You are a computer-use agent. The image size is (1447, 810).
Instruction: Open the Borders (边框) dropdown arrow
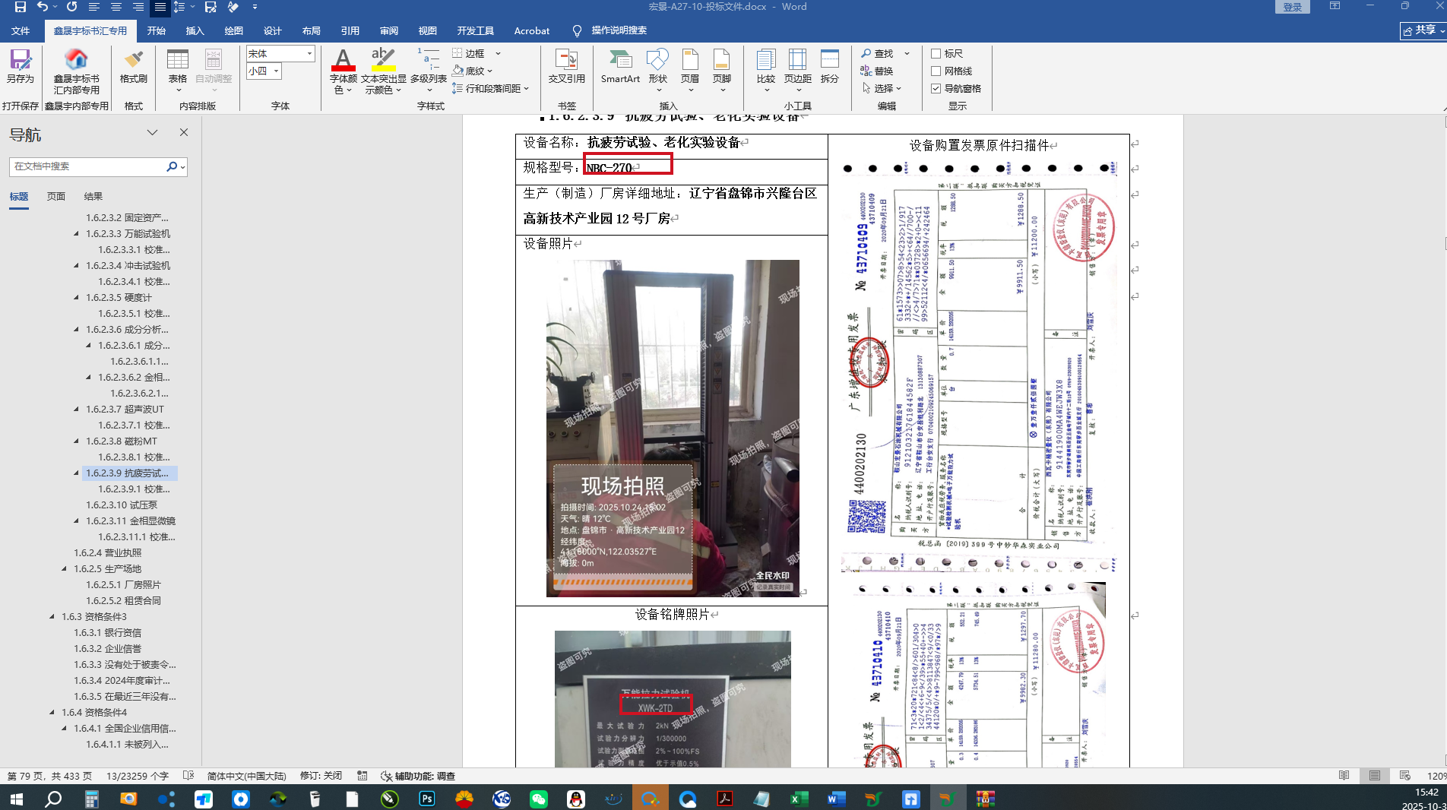498,53
